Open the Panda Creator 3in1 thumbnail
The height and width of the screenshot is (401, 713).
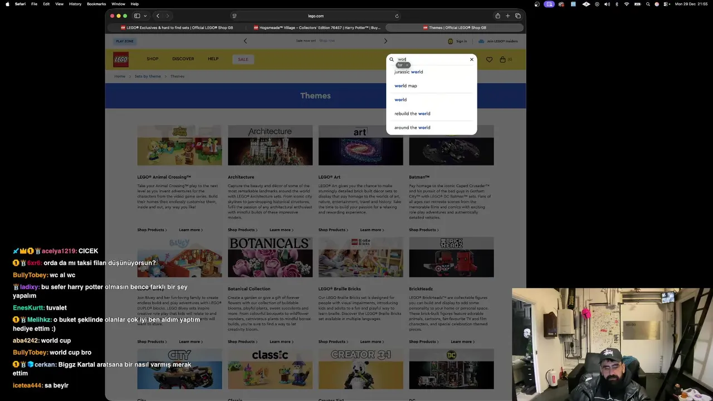(360, 369)
